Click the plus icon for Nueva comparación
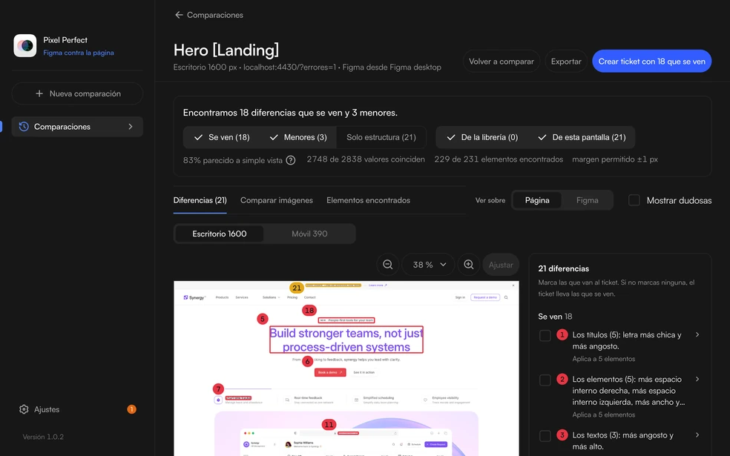The width and height of the screenshot is (730, 456). tap(39, 93)
